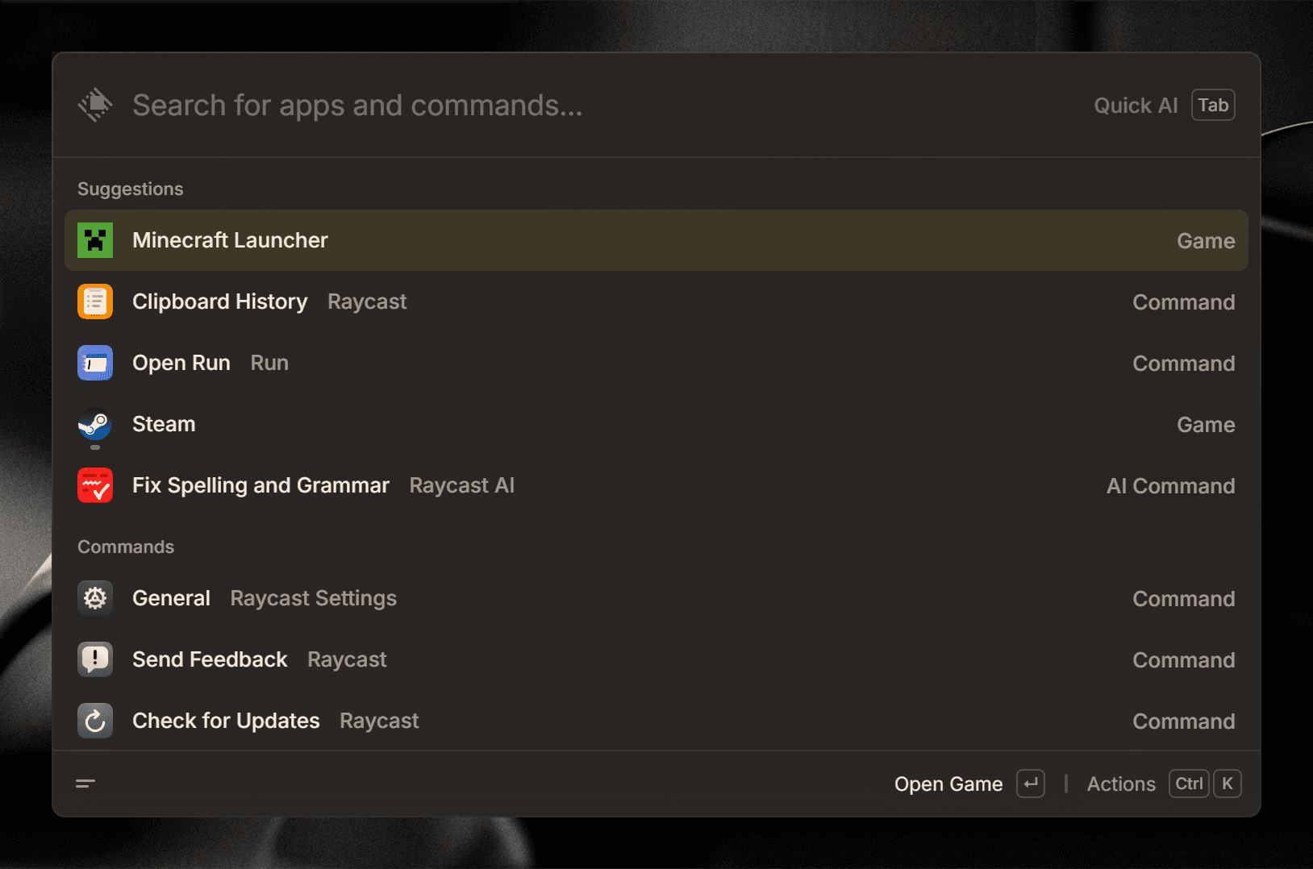This screenshot has height=869, width=1313.
Task: Focus the search for apps and commands field
Action: pos(565,106)
